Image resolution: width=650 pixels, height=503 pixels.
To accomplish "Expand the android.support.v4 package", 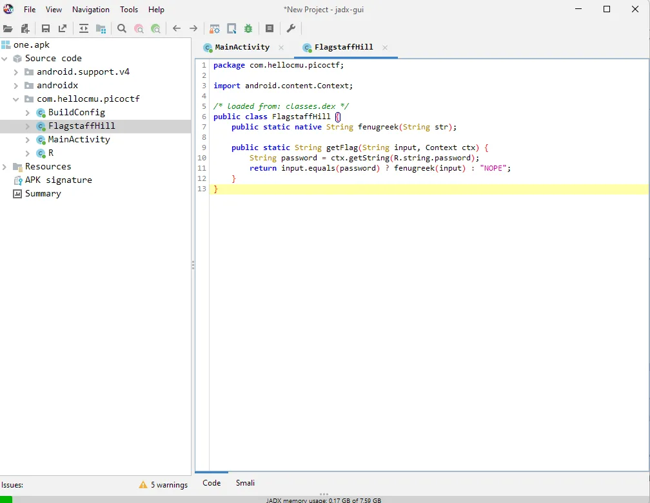I will tap(15, 72).
